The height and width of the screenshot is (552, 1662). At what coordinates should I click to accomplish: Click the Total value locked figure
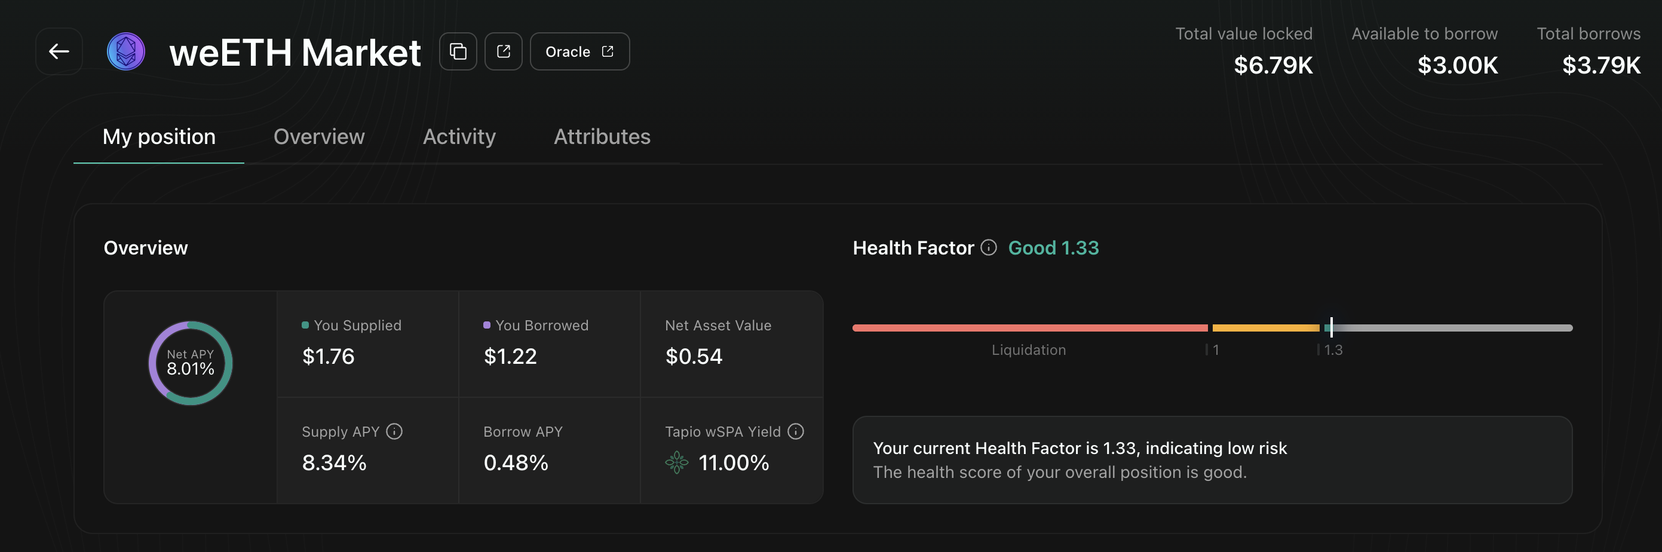(1272, 65)
